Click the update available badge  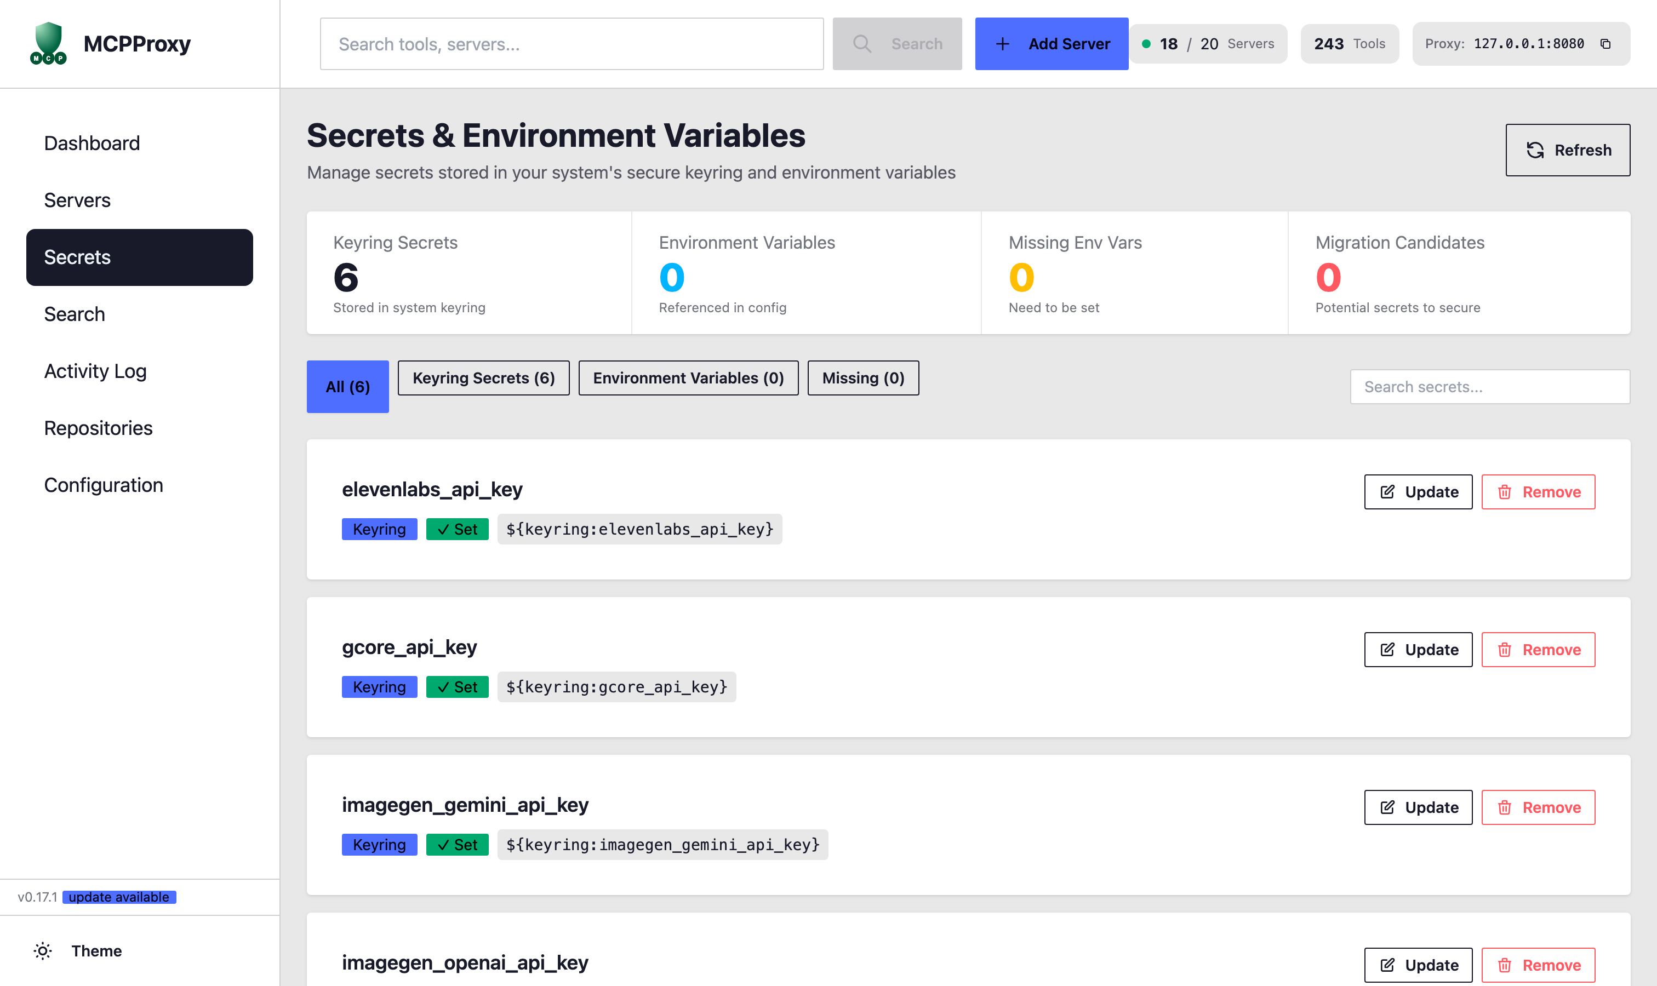coord(119,897)
